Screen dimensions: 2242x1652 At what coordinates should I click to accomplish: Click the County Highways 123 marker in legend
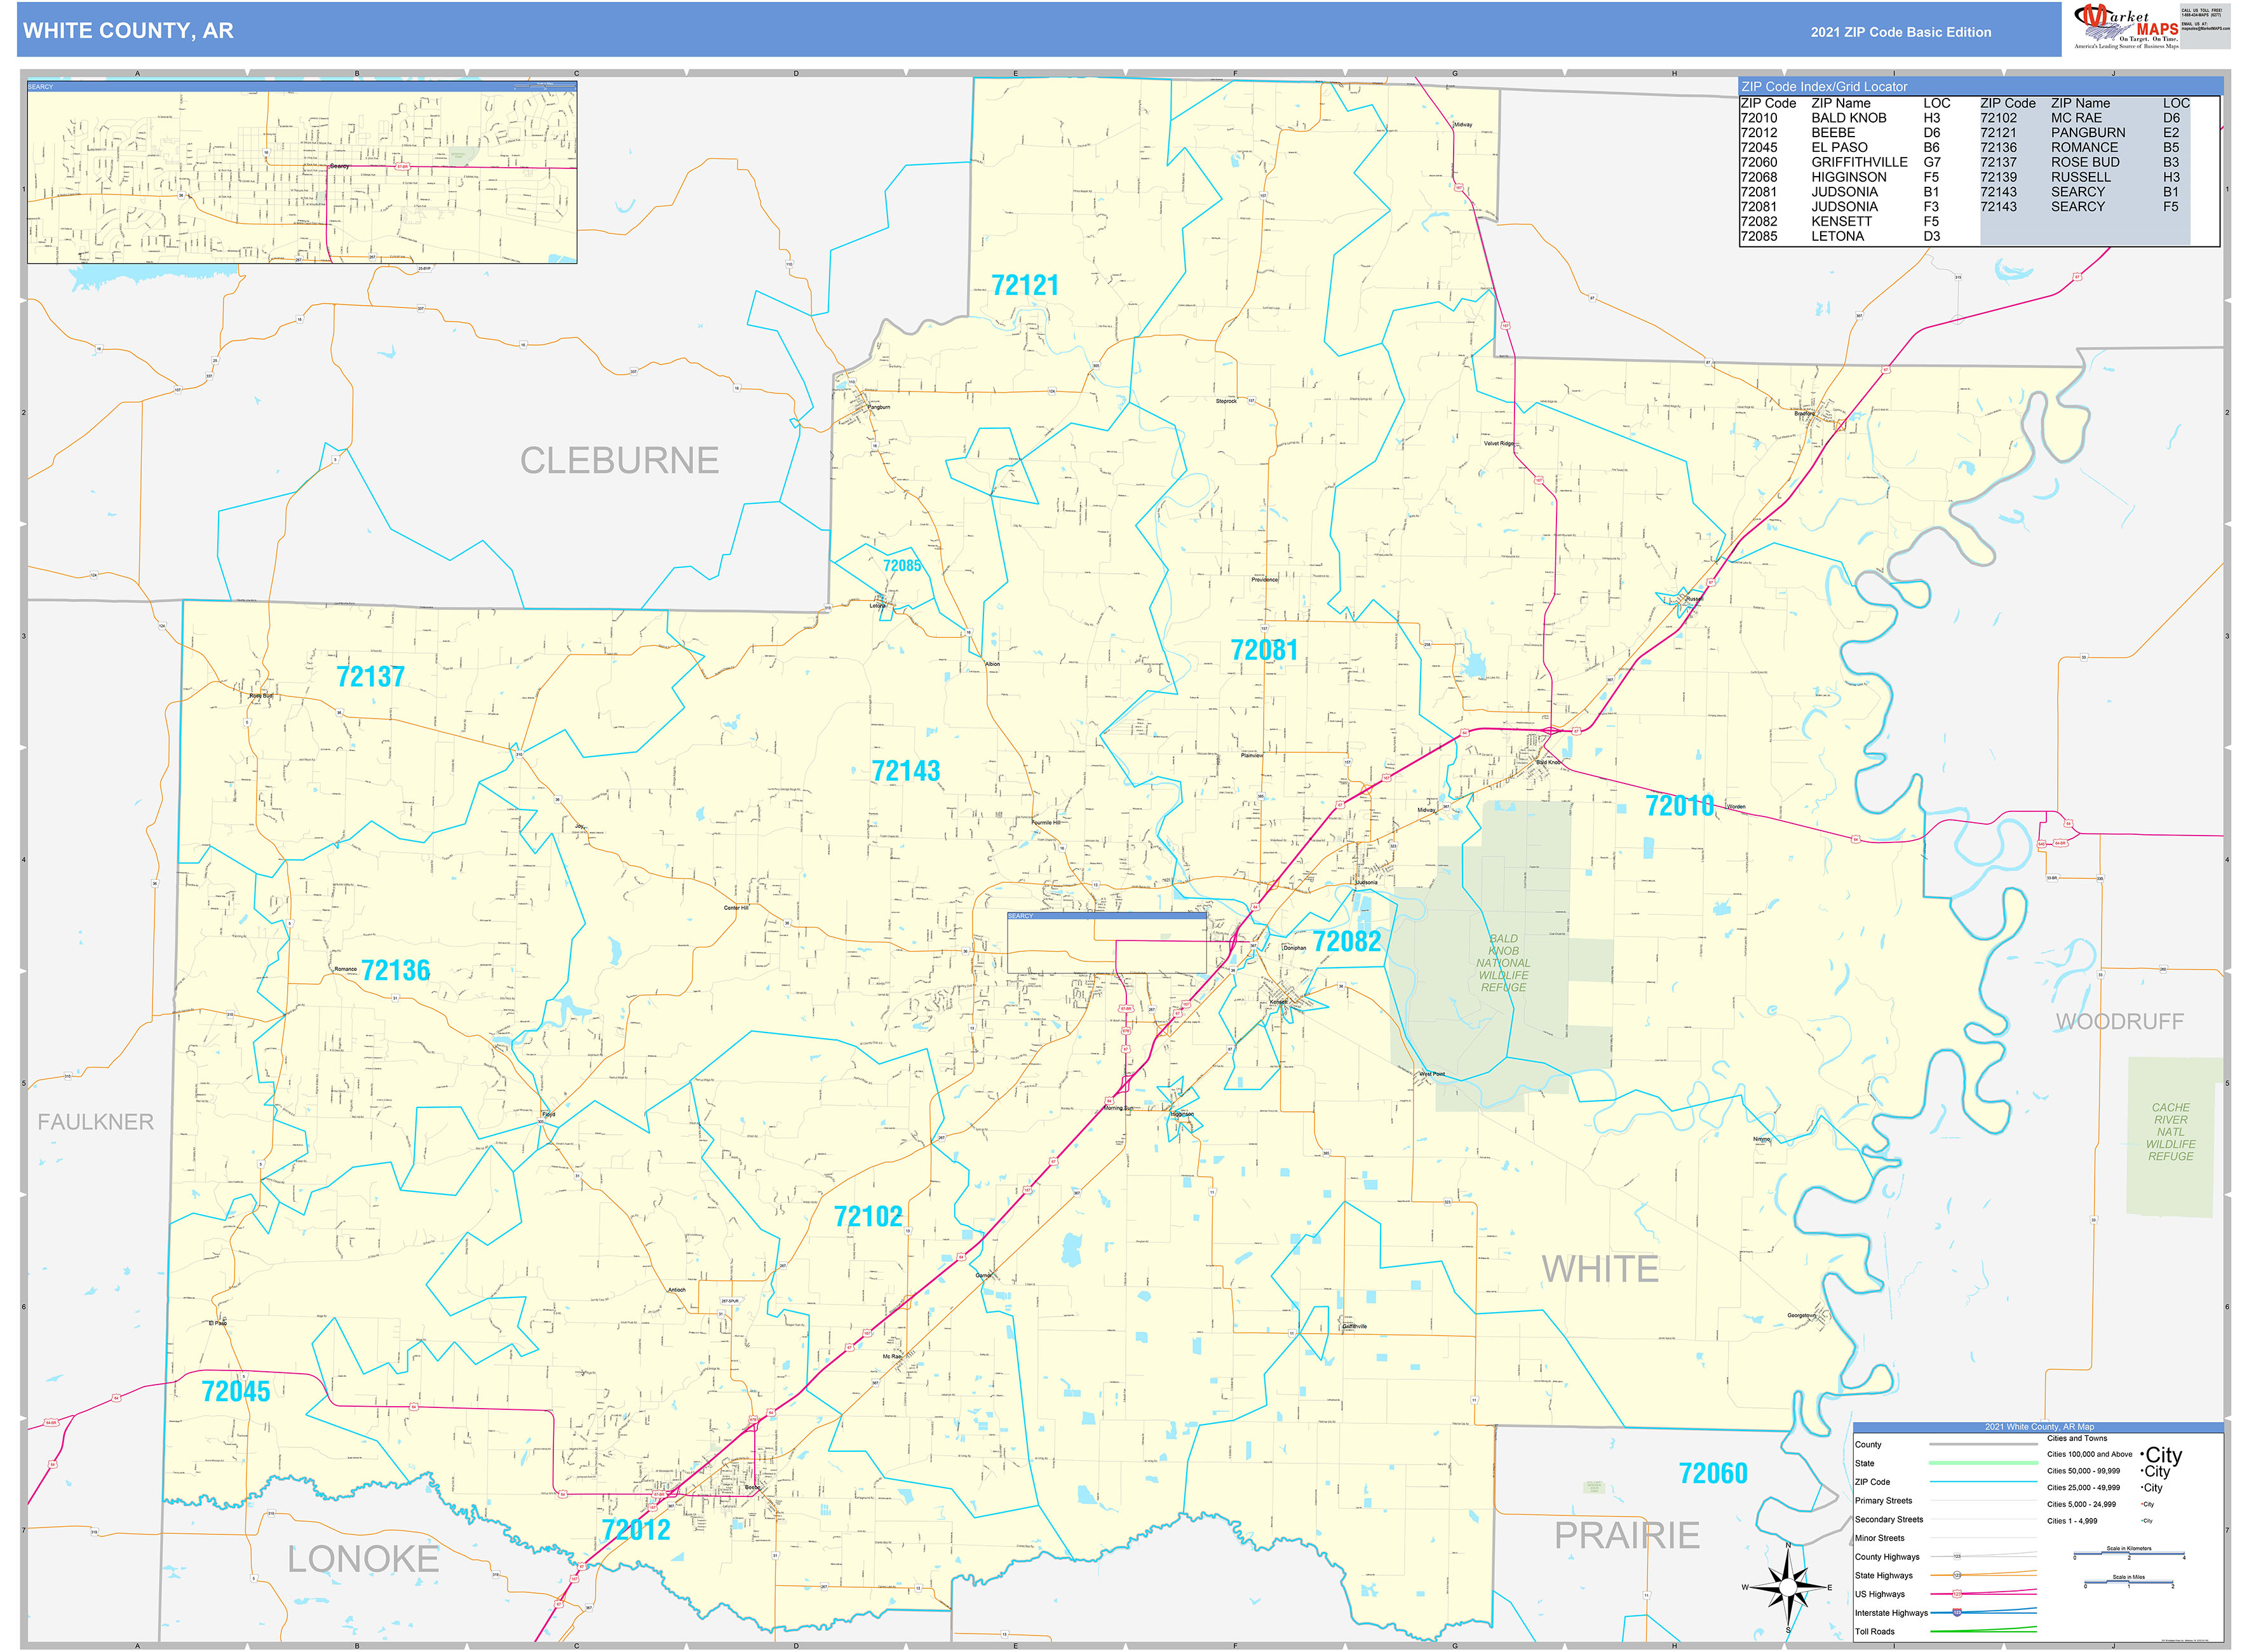(x=1958, y=1556)
